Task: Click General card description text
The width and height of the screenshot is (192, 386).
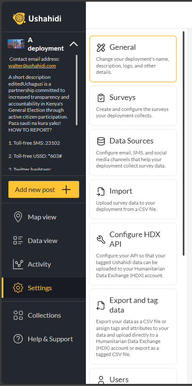Action: coord(133,66)
